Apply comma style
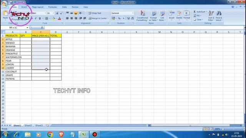The height and width of the screenshot is (138, 246). [123, 18]
